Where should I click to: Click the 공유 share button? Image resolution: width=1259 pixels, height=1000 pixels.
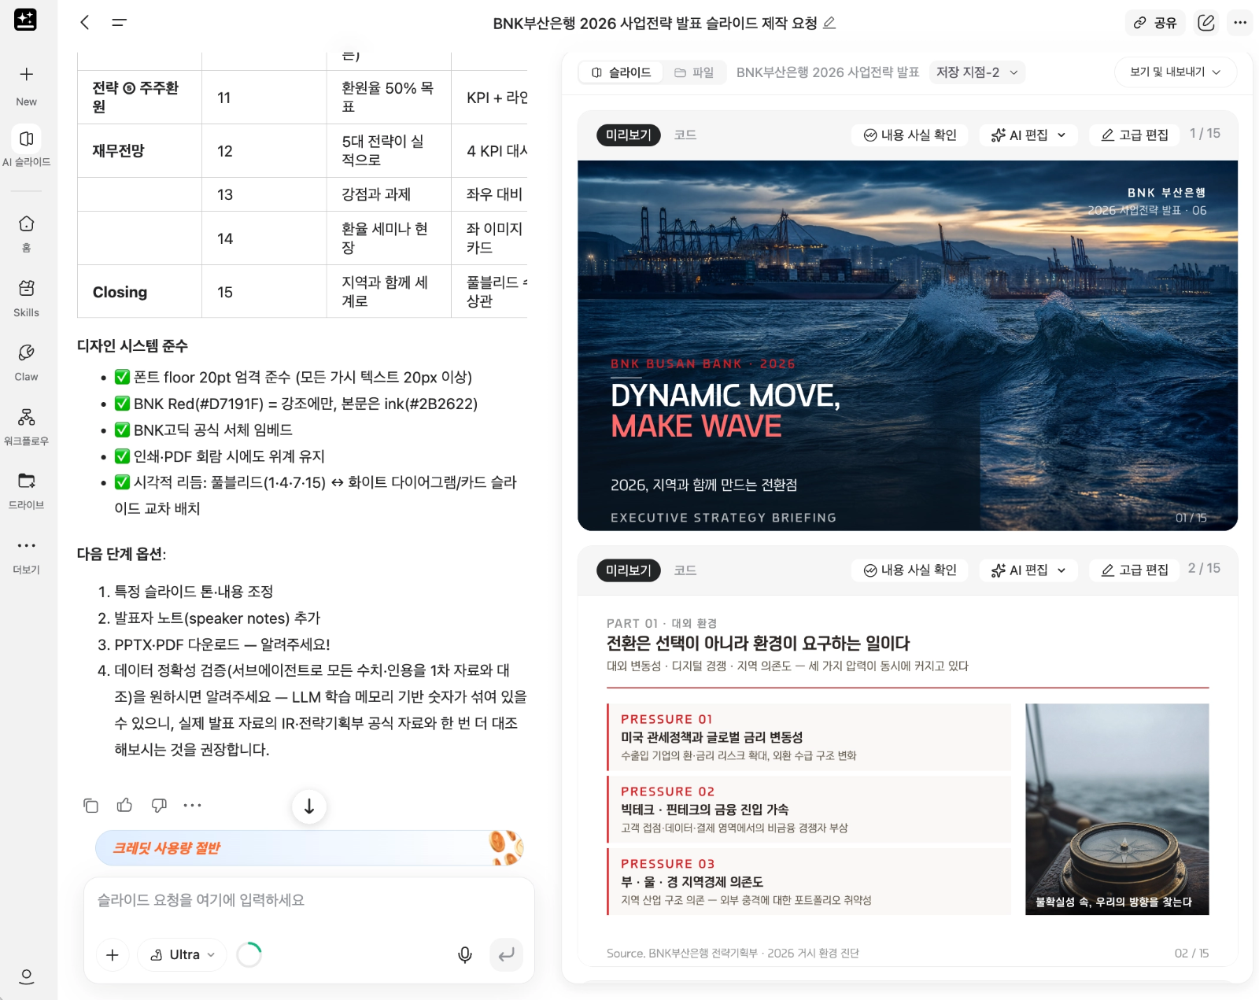[1155, 23]
